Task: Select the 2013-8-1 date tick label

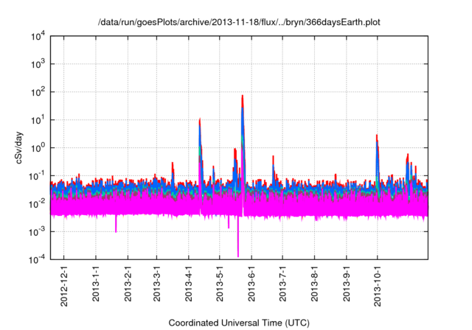Action: click(x=313, y=284)
